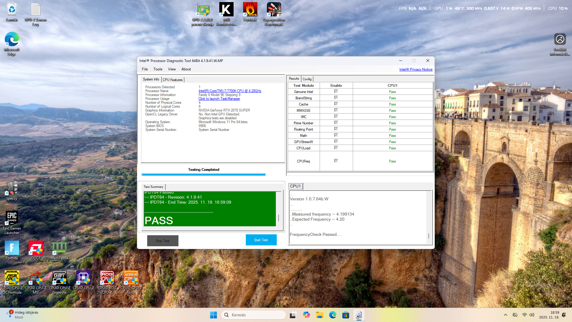Click the Start Test button

tap(261, 240)
